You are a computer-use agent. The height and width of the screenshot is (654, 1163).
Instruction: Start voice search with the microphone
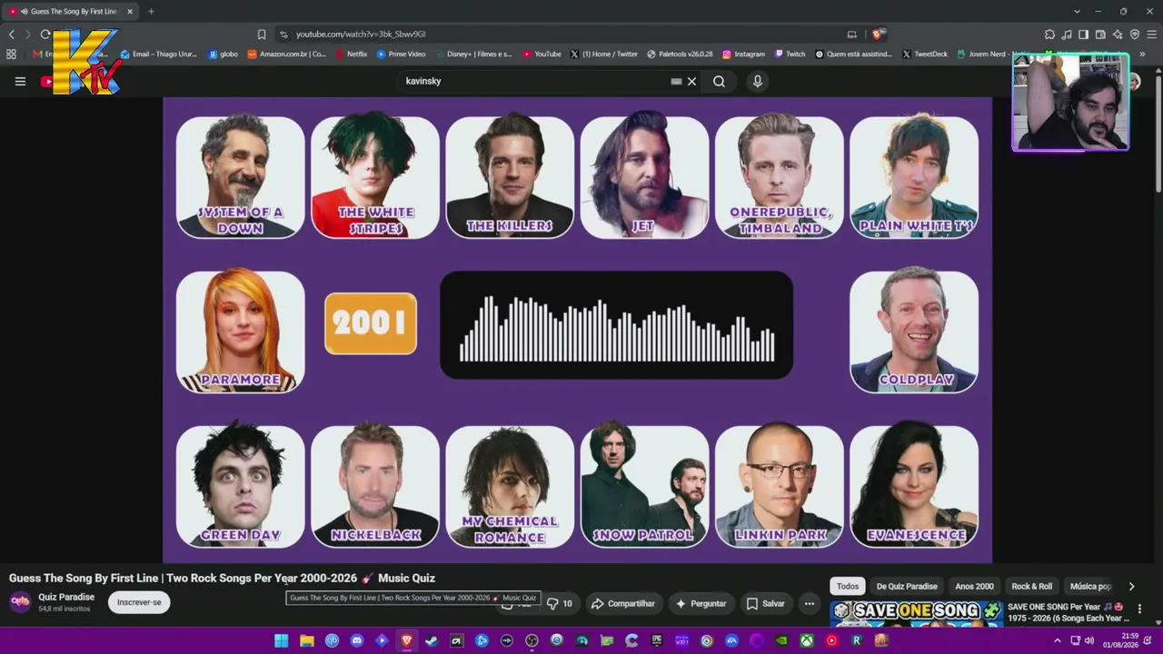(758, 81)
